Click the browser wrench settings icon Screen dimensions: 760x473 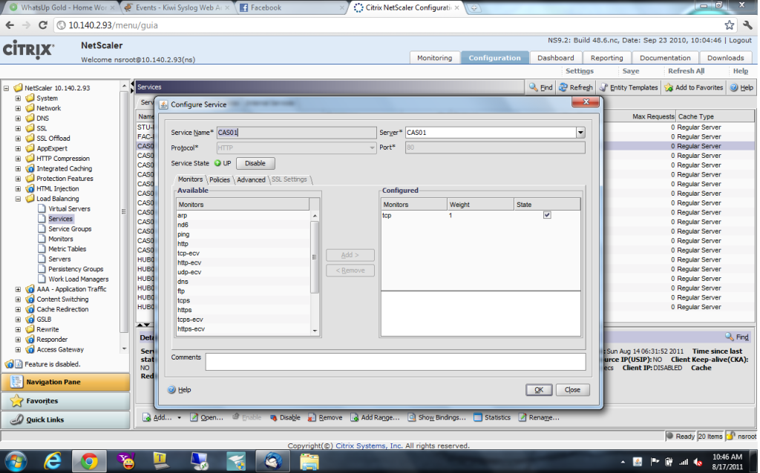(x=748, y=25)
